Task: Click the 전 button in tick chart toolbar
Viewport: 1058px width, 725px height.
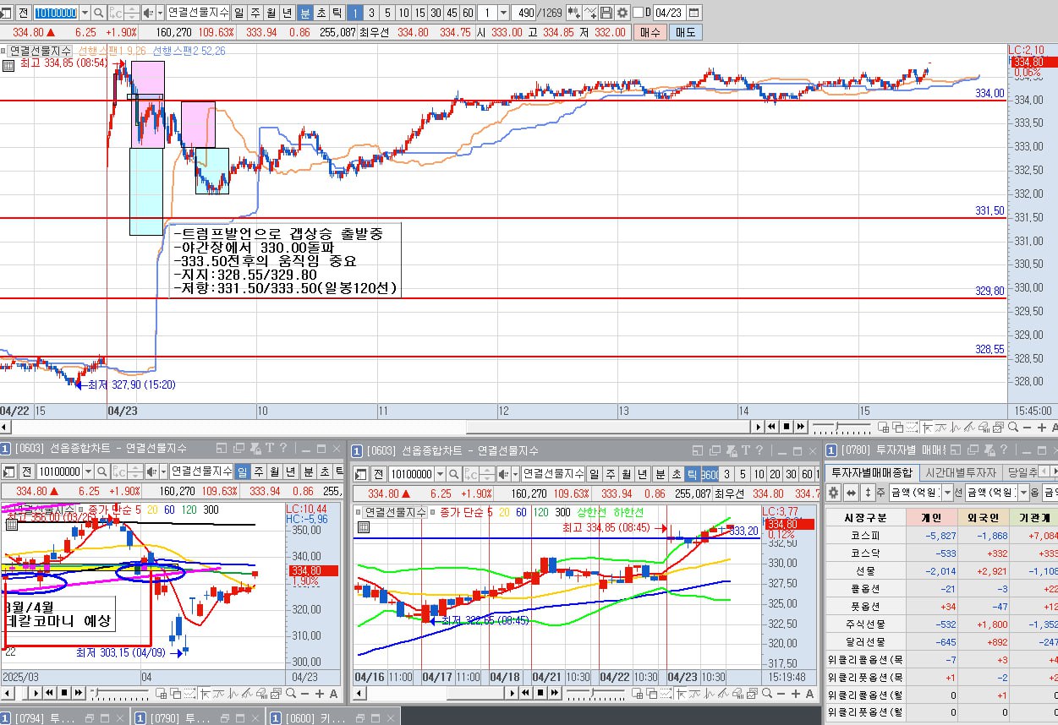Action: point(378,473)
